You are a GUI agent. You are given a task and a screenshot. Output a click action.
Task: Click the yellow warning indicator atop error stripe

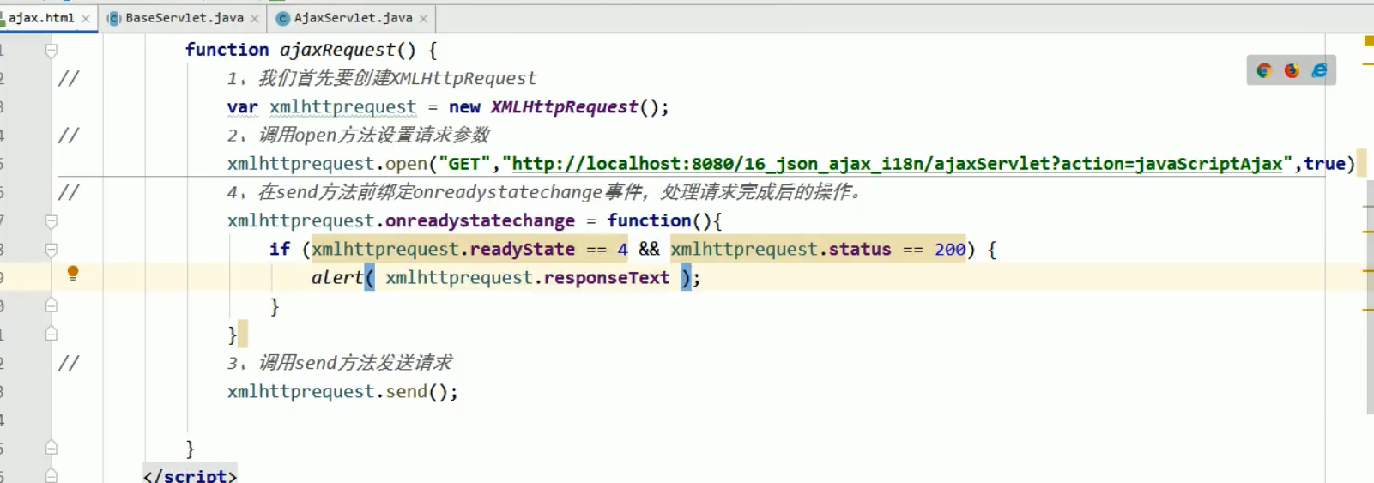pyautogui.click(x=1369, y=40)
